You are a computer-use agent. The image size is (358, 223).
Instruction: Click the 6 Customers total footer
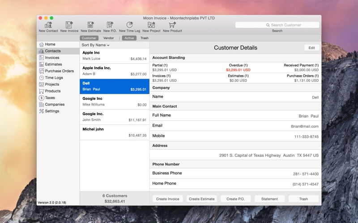click(115, 198)
